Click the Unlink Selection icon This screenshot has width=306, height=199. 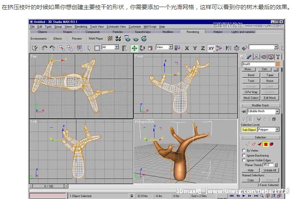[x=70, y=48]
